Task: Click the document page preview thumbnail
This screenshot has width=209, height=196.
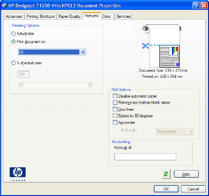Action: tap(169, 56)
